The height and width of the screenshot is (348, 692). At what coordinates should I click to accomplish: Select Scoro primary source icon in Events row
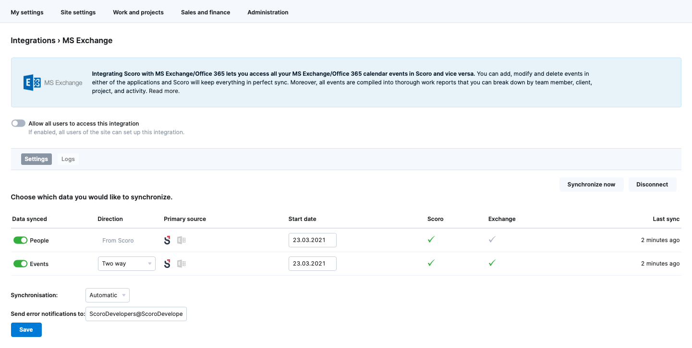coord(167,264)
